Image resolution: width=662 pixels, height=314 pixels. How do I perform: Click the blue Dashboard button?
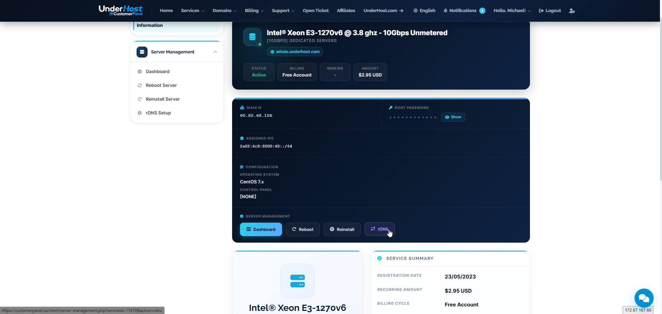pos(261,230)
